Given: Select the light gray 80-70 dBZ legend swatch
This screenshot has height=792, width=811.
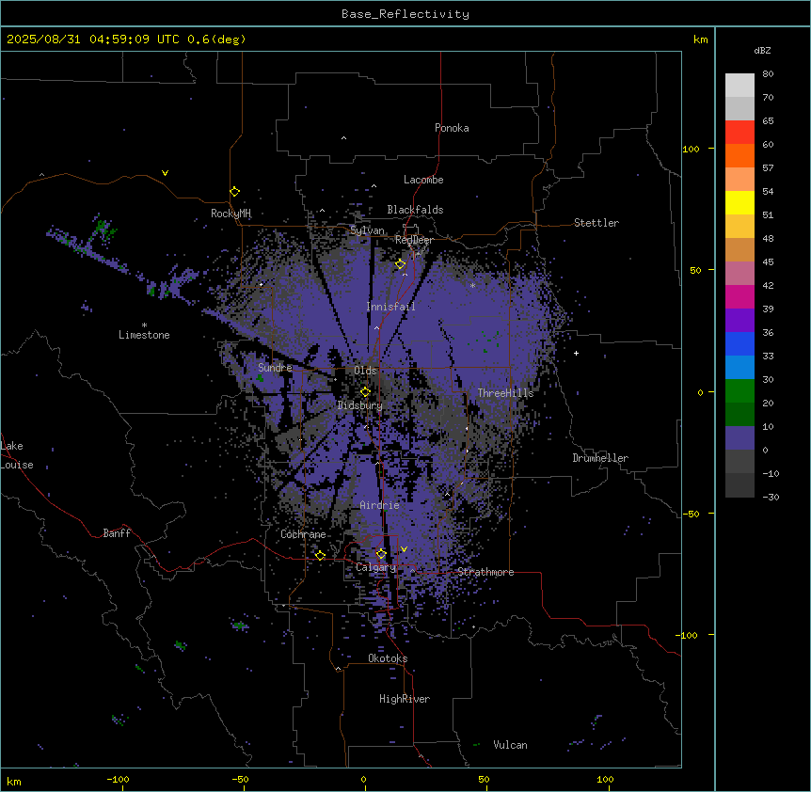Looking at the screenshot, I should (x=739, y=86).
